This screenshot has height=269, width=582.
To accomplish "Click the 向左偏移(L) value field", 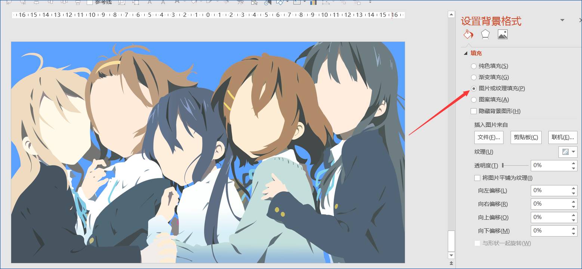I will (551, 190).
